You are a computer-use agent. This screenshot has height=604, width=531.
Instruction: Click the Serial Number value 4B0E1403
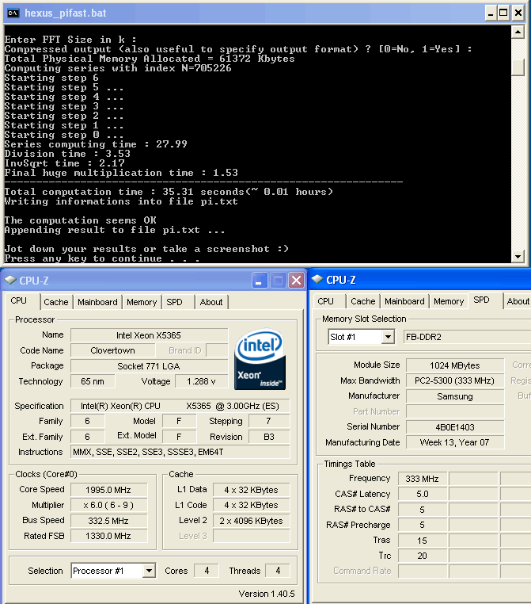(x=455, y=426)
